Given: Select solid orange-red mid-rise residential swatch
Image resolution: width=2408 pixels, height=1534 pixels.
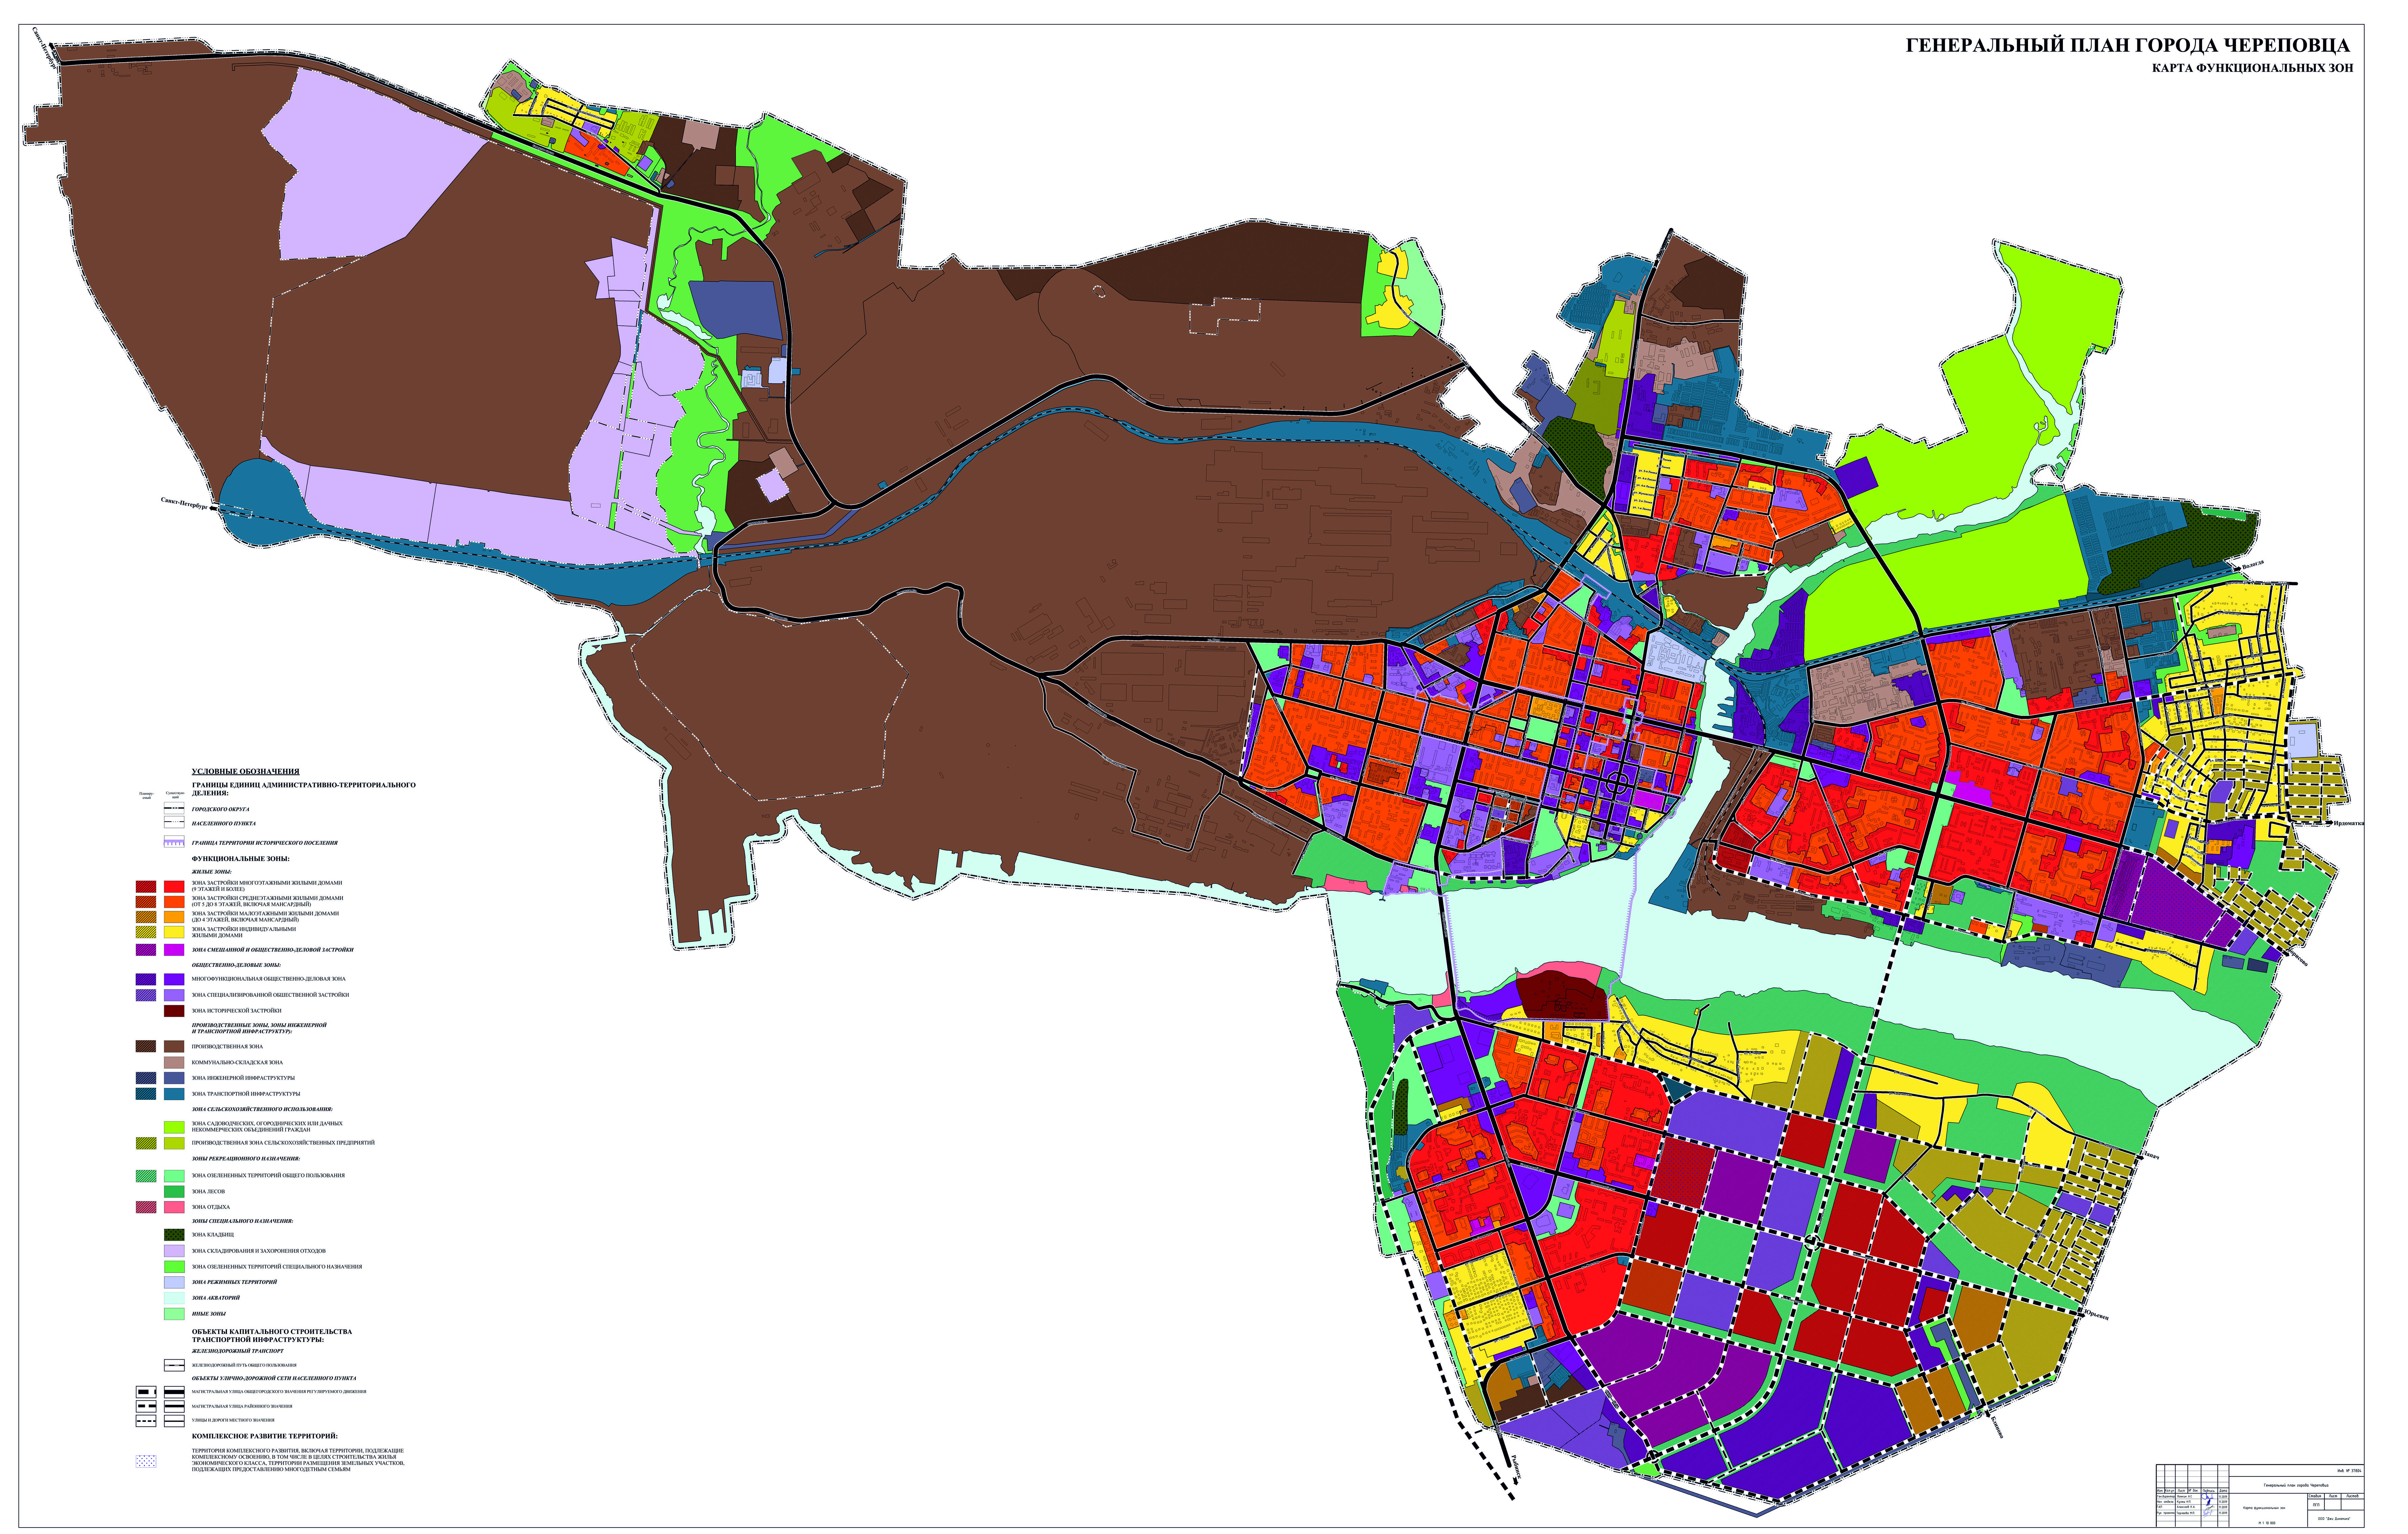Looking at the screenshot, I should 174,902.
